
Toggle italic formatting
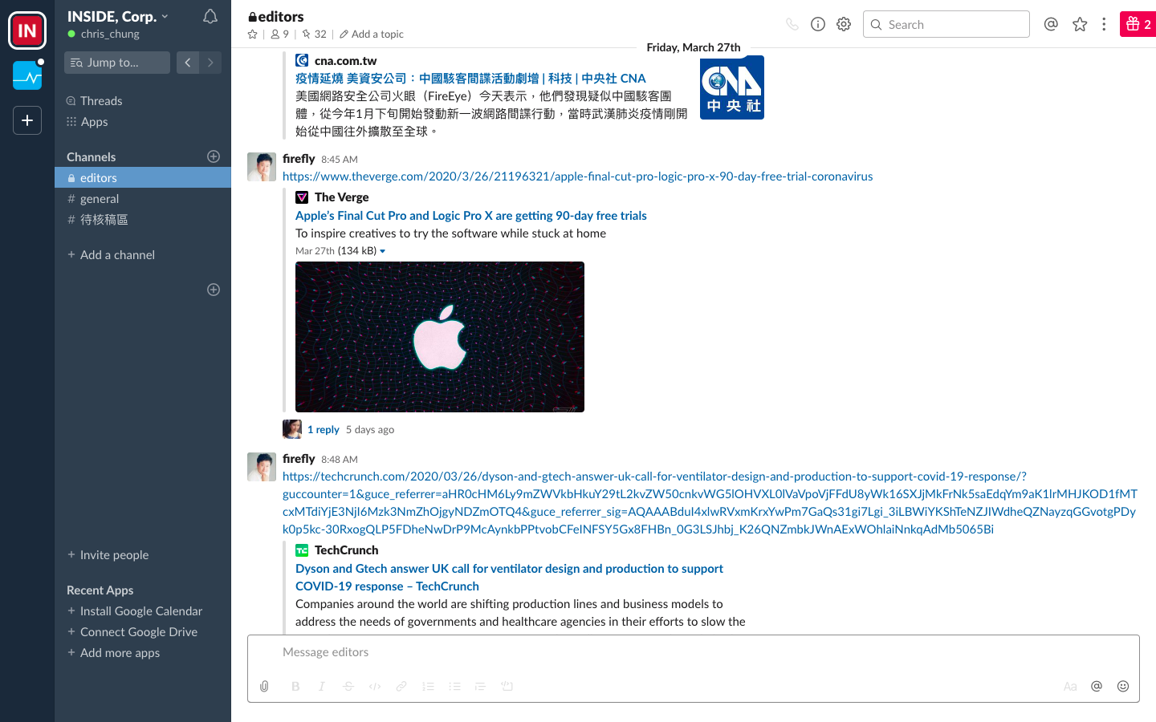pyautogui.click(x=322, y=686)
